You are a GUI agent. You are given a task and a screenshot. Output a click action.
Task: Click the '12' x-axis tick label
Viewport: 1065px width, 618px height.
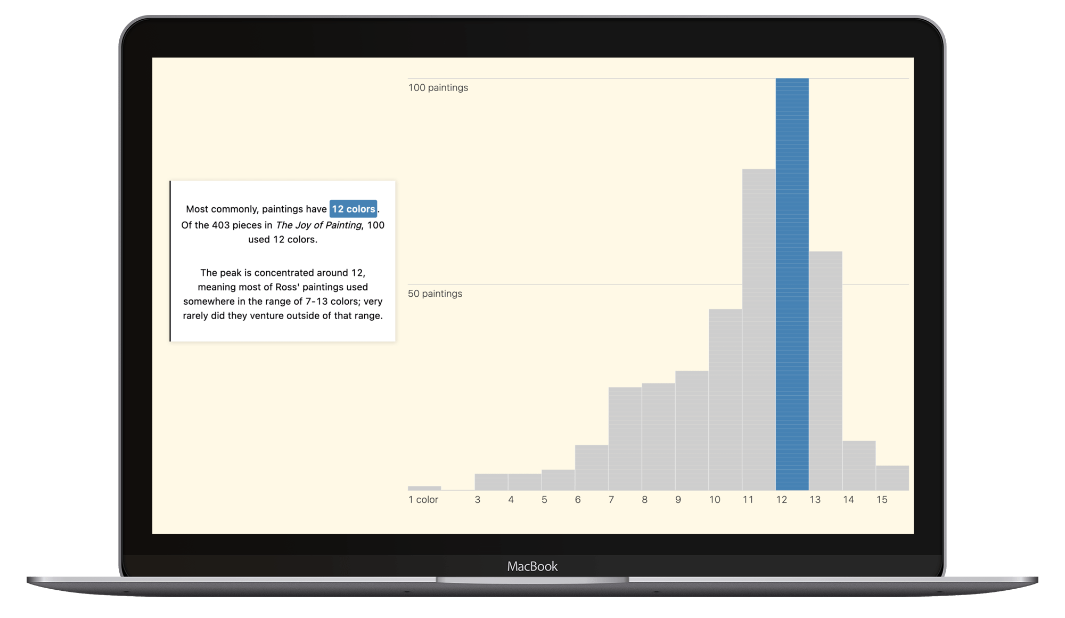[782, 500]
